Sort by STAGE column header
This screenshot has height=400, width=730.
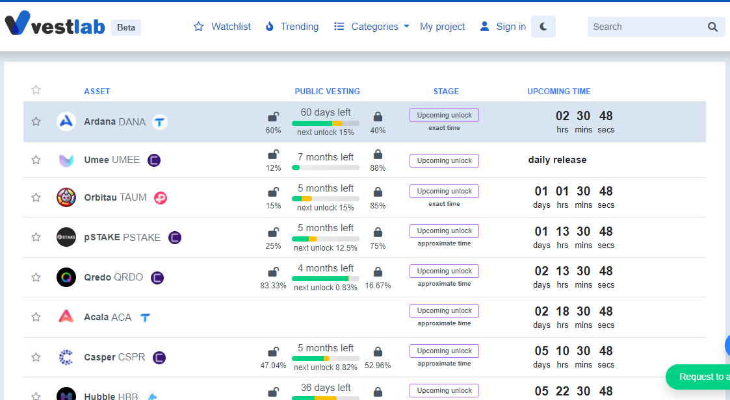click(x=446, y=92)
